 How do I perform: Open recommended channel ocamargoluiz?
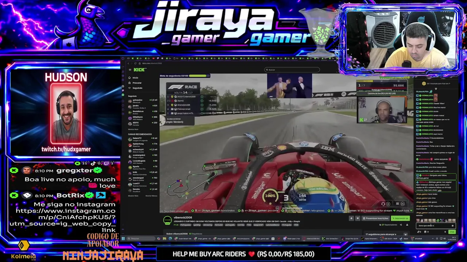coord(143,156)
